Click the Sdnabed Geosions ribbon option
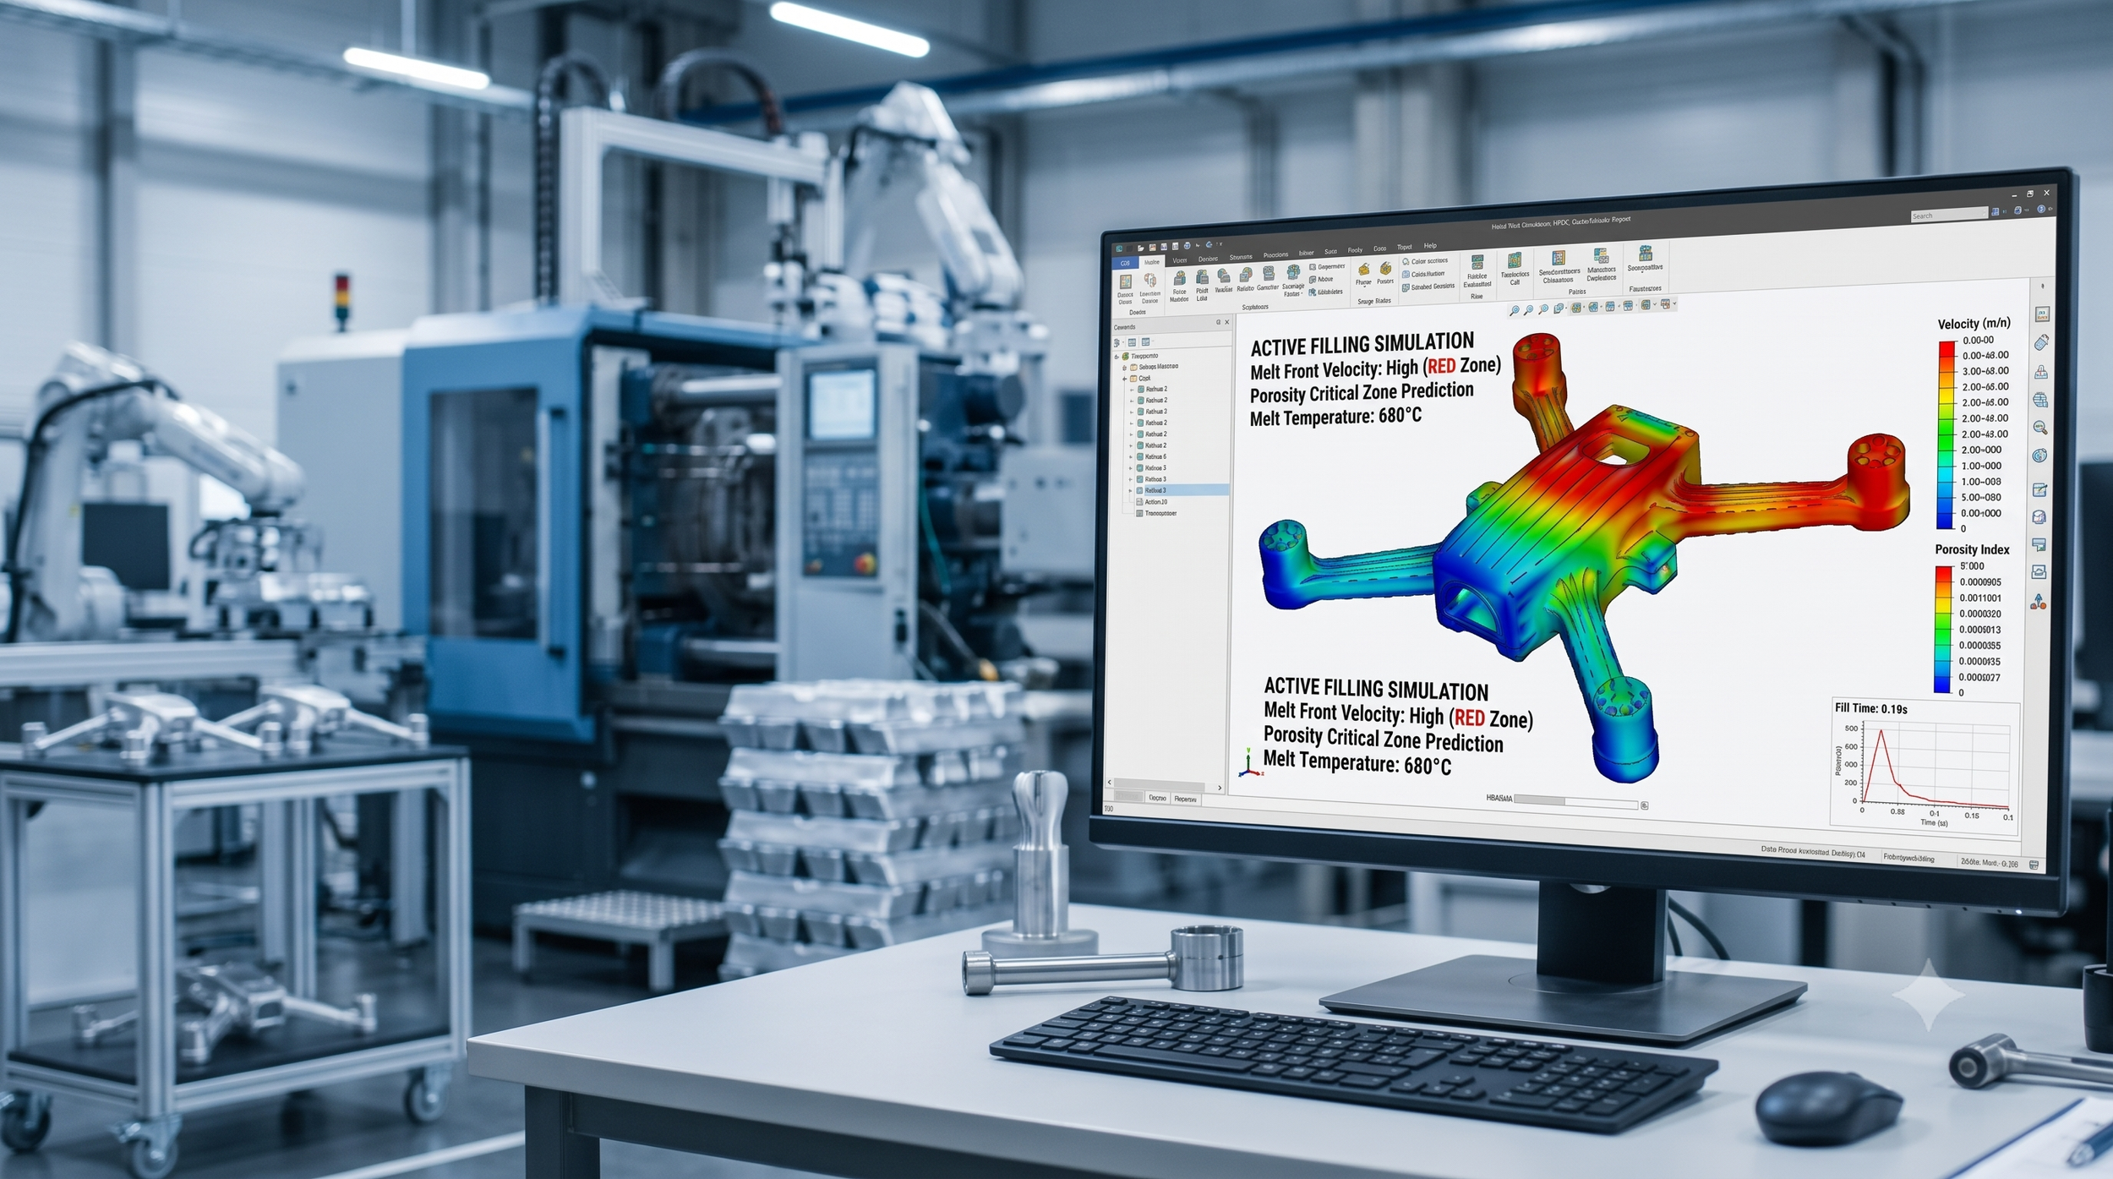 [1430, 287]
